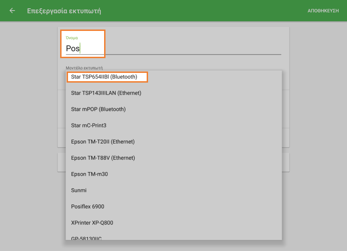This screenshot has width=347, height=251.
Task: Choose Posiflex 6900 printer model
Action: point(87,207)
